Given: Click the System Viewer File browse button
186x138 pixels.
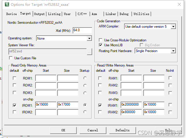Looking at the screenshot, I should click(90, 51).
